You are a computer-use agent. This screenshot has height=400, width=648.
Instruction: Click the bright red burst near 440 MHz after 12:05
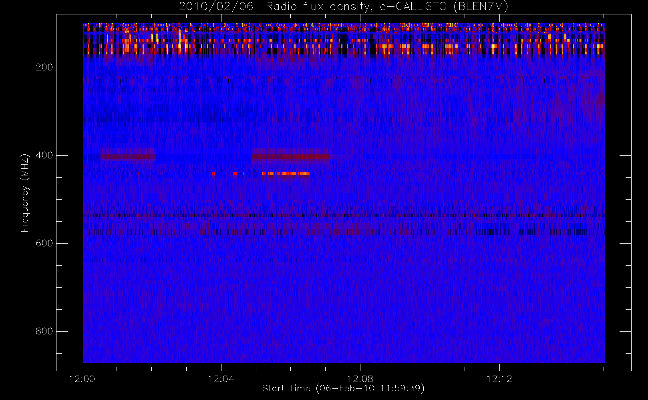(286, 174)
